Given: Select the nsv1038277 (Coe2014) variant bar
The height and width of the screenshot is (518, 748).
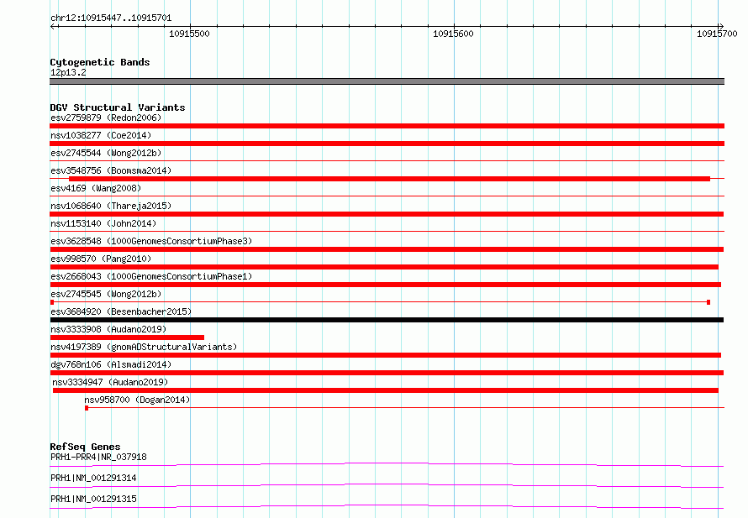Looking at the screenshot, I should pyautogui.click(x=387, y=144).
